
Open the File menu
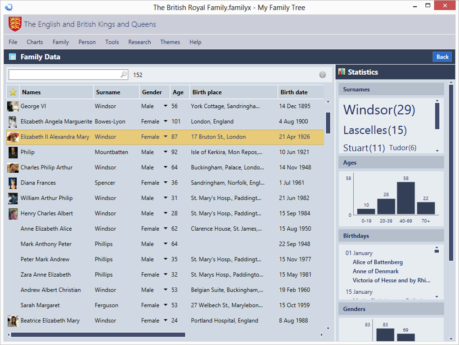coord(13,42)
